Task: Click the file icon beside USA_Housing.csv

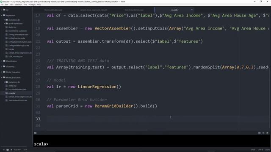Action: 7,57
